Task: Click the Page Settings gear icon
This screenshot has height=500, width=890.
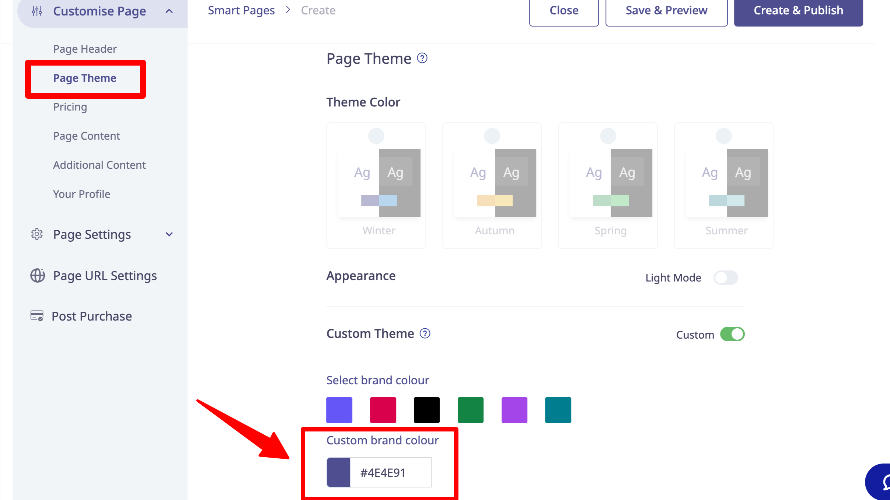Action: pyautogui.click(x=37, y=234)
